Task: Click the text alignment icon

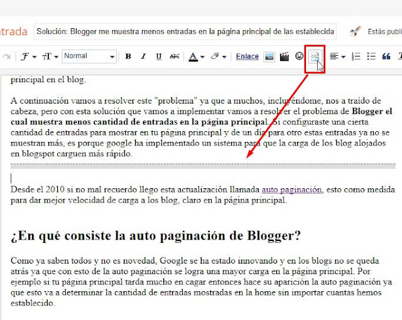Action: (334, 56)
